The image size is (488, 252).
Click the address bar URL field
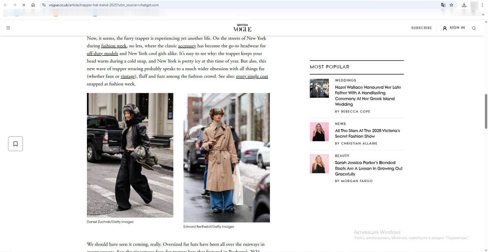(229, 5)
